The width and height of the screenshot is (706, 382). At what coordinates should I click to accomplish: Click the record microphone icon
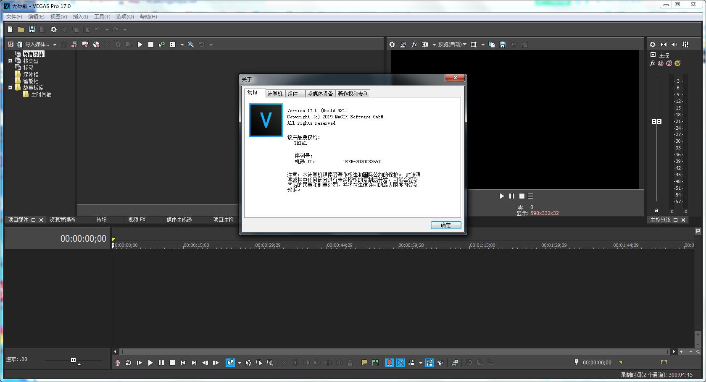pos(117,363)
